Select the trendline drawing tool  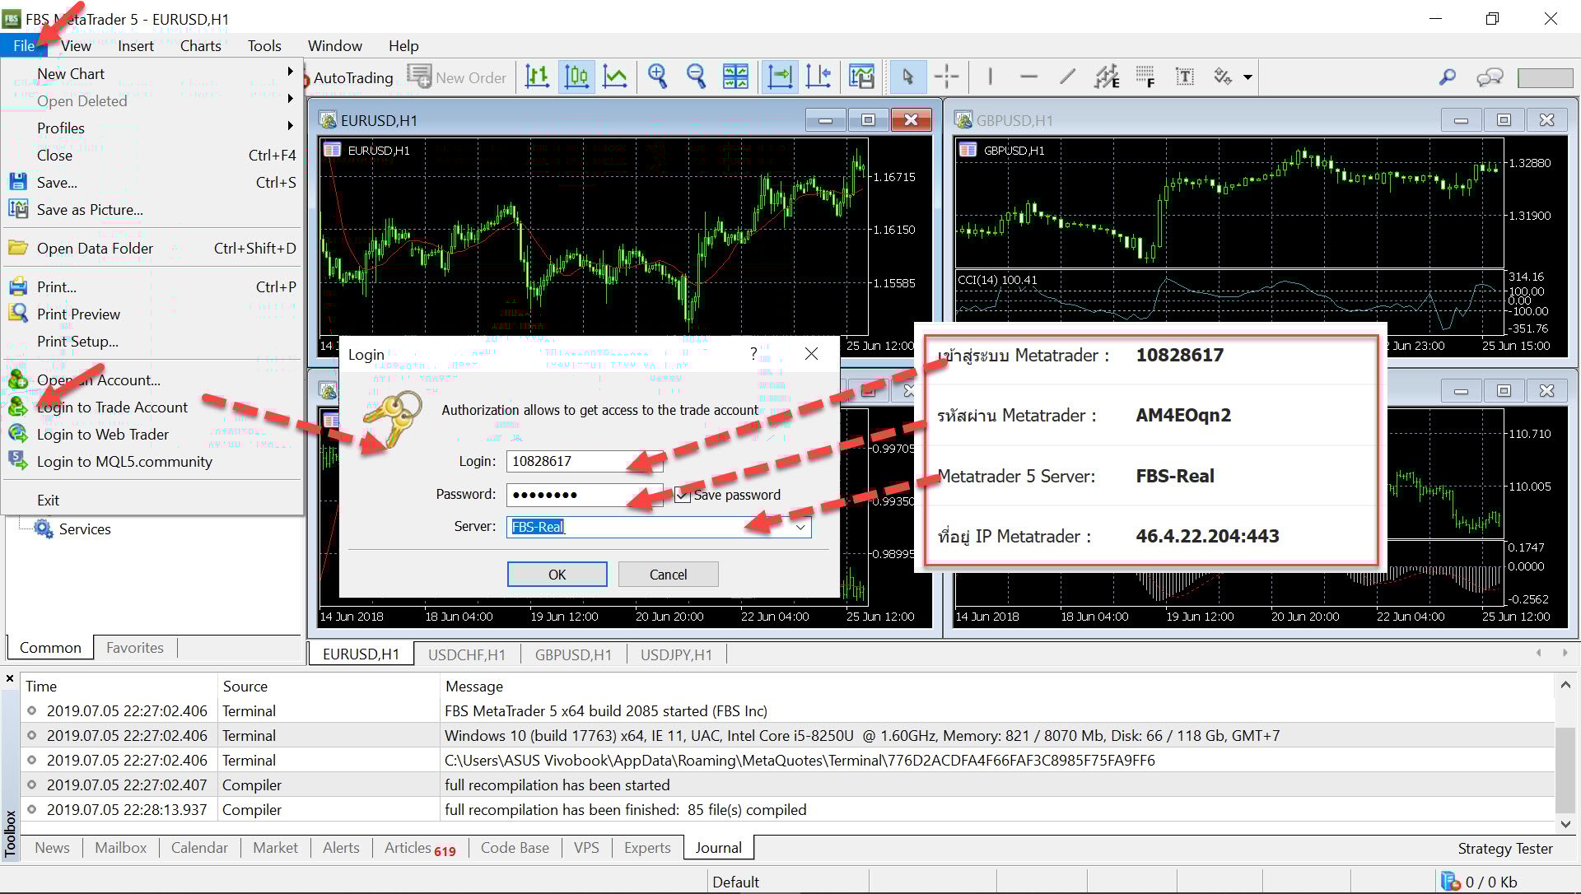coord(1067,77)
